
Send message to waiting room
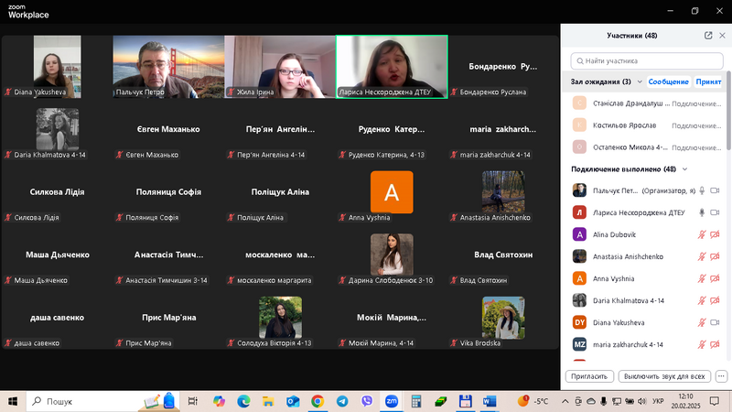click(668, 81)
